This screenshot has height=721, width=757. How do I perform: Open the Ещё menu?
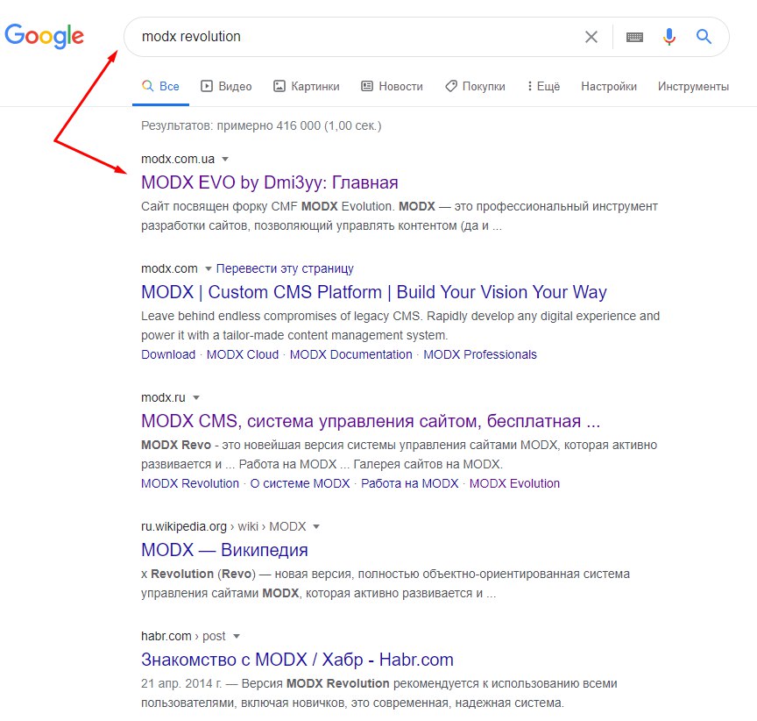pyautogui.click(x=543, y=87)
